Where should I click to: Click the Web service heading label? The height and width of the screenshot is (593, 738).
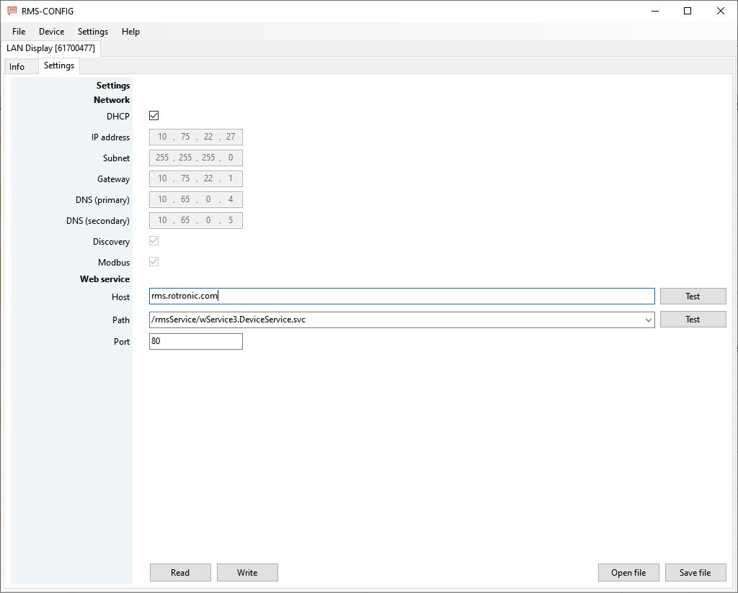[x=105, y=279]
